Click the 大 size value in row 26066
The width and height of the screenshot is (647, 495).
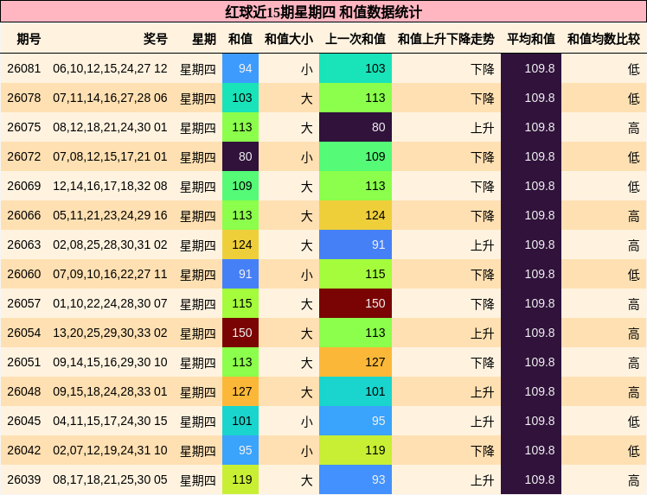[x=306, y=216]
